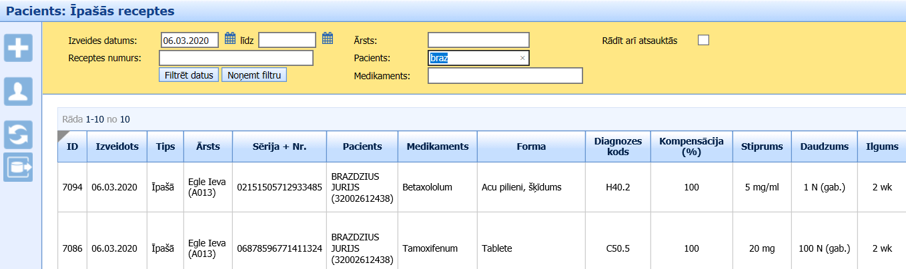
Task: Sort by the Medikaments column header
Action: pyautogui.click(x=437, y=146)
